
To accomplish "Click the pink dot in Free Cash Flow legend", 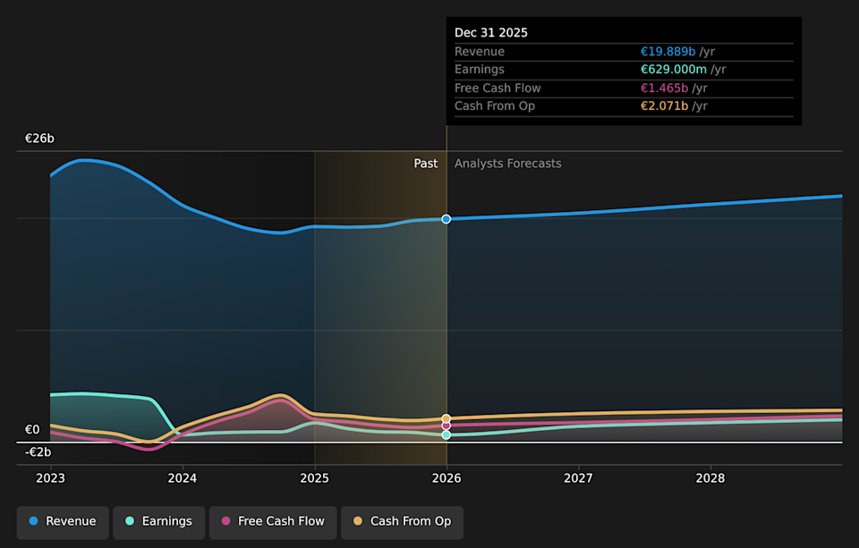I will pos(226,521).
